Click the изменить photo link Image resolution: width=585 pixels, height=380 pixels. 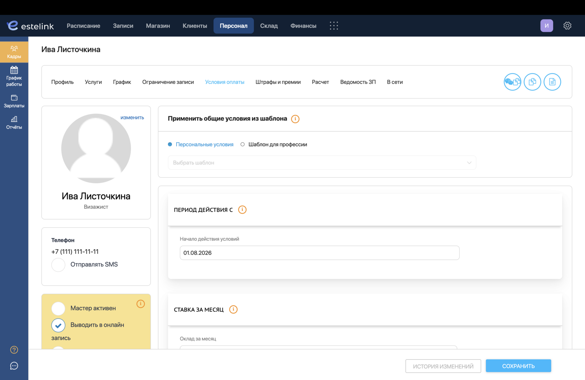tap(132, 118)
